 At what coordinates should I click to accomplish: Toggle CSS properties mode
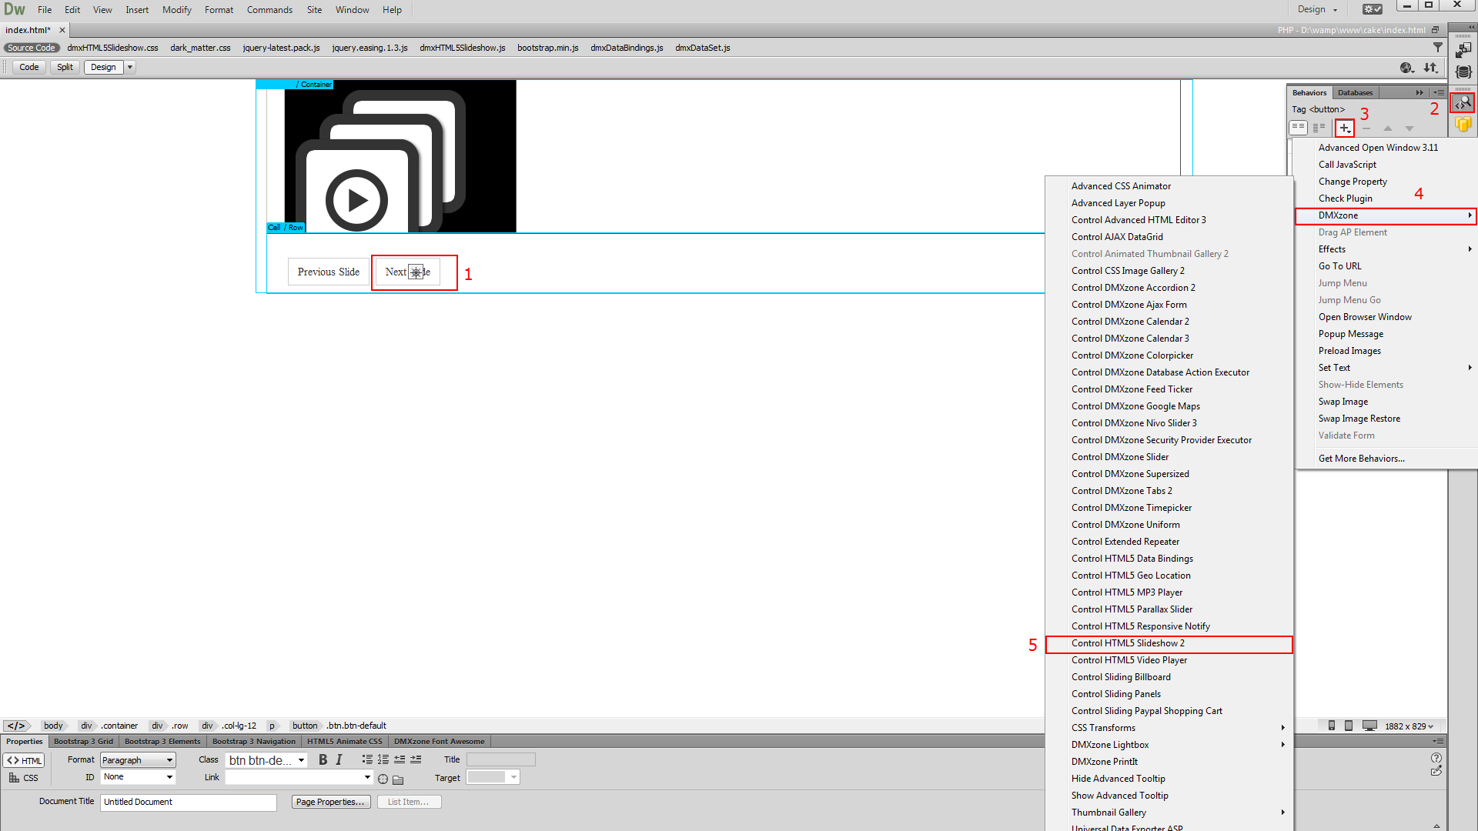pyautogui.click(x=24, y=778)
